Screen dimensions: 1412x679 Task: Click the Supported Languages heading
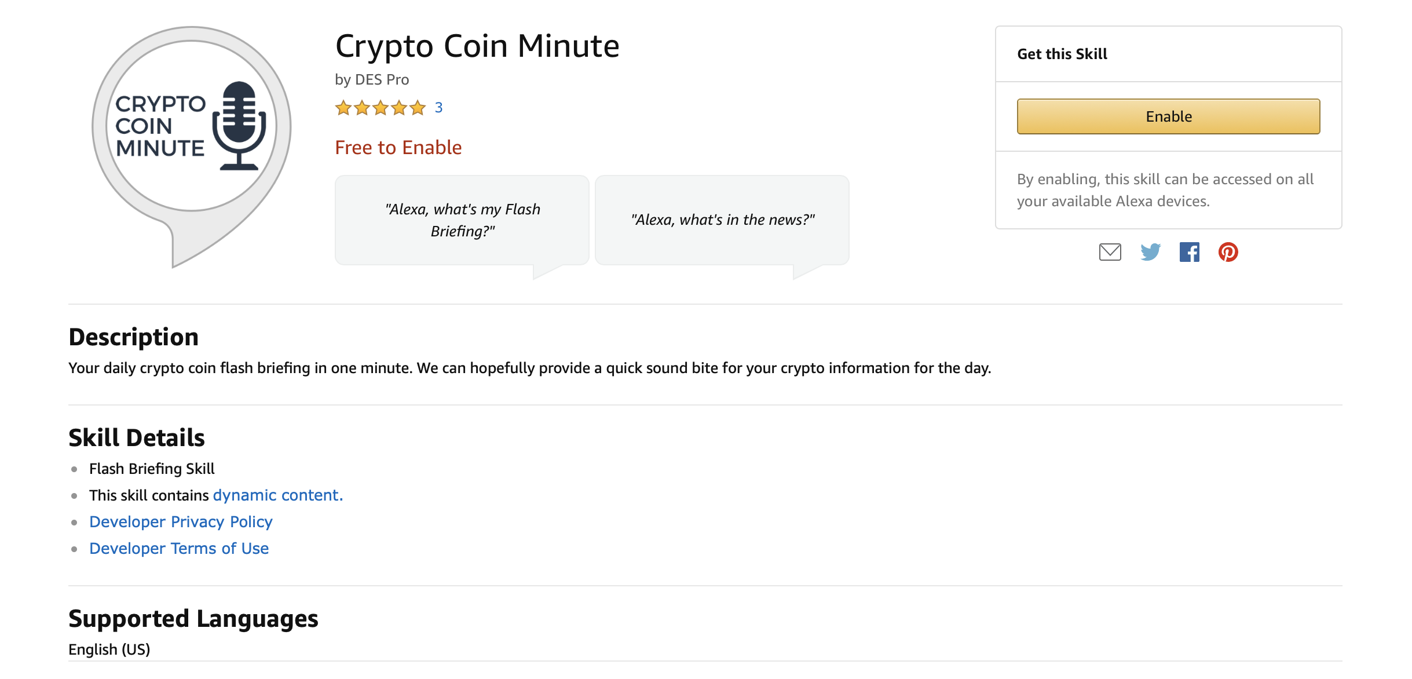[193, 619]
